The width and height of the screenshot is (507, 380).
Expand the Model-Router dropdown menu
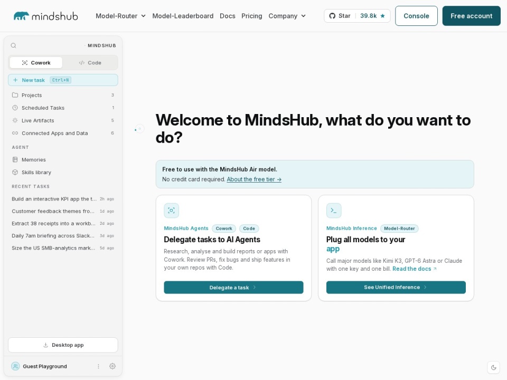point(120,16)
